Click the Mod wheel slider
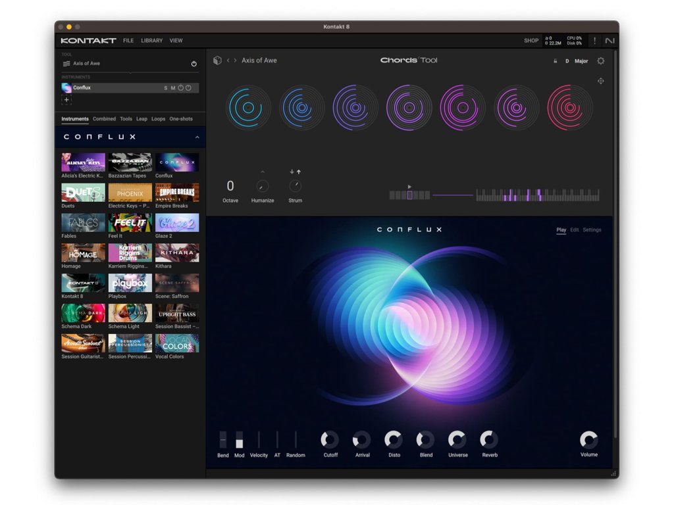The width and height of the screenshot is (674, 505). 240,440
